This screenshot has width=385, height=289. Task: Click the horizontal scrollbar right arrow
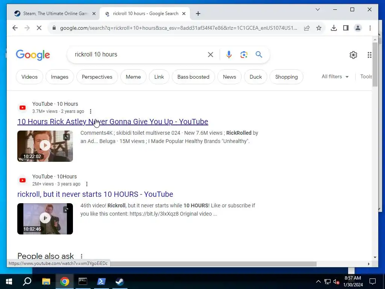pos(368,264)
